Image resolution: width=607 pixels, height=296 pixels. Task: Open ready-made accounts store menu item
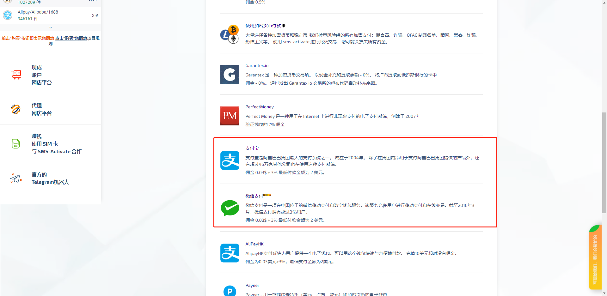point(42,75)
